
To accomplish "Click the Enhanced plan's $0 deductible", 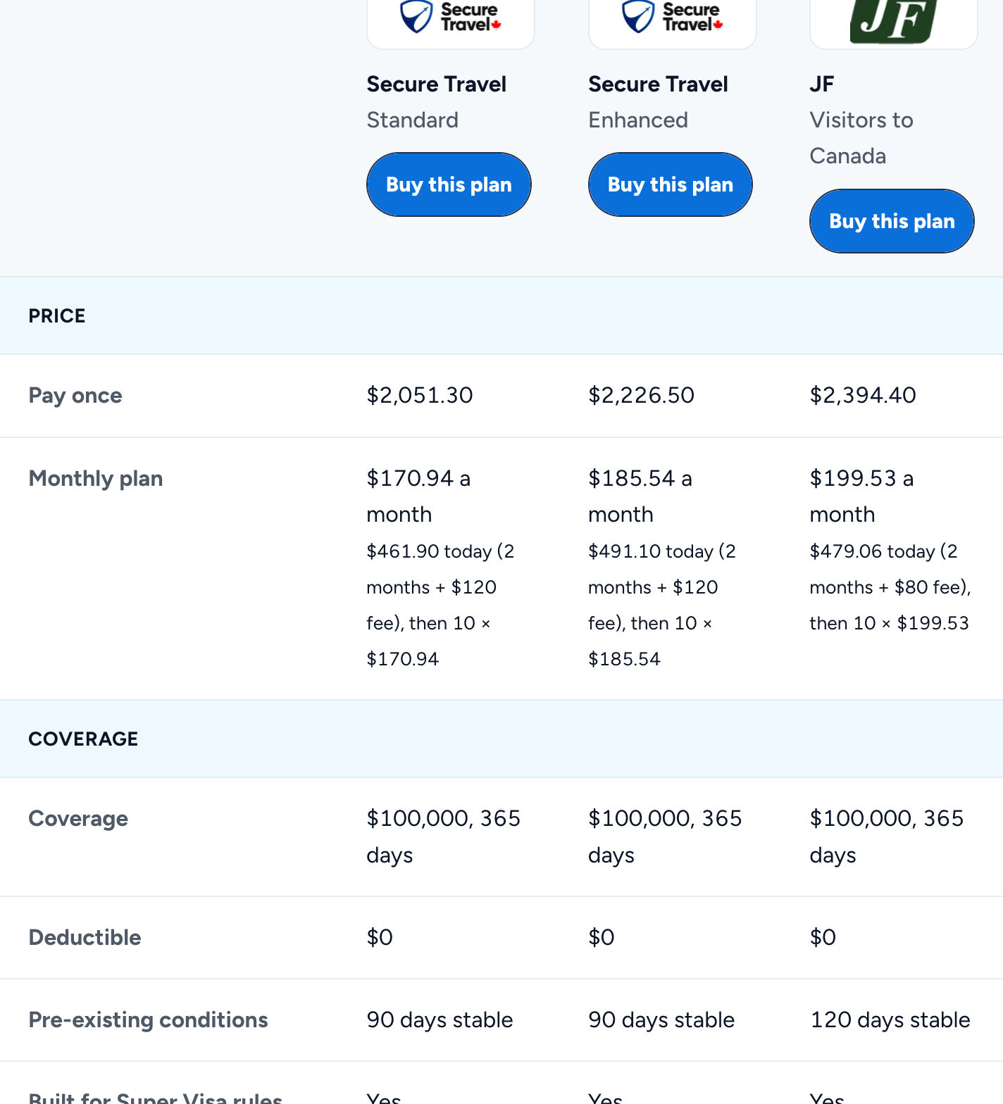I will (602, 937).
